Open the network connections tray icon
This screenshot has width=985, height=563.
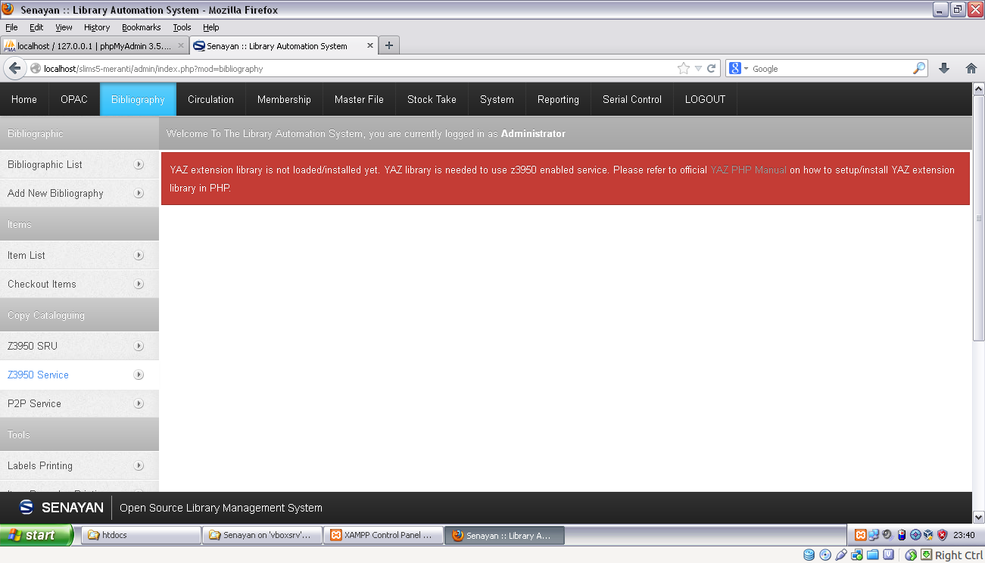click(x=874, y=535)
